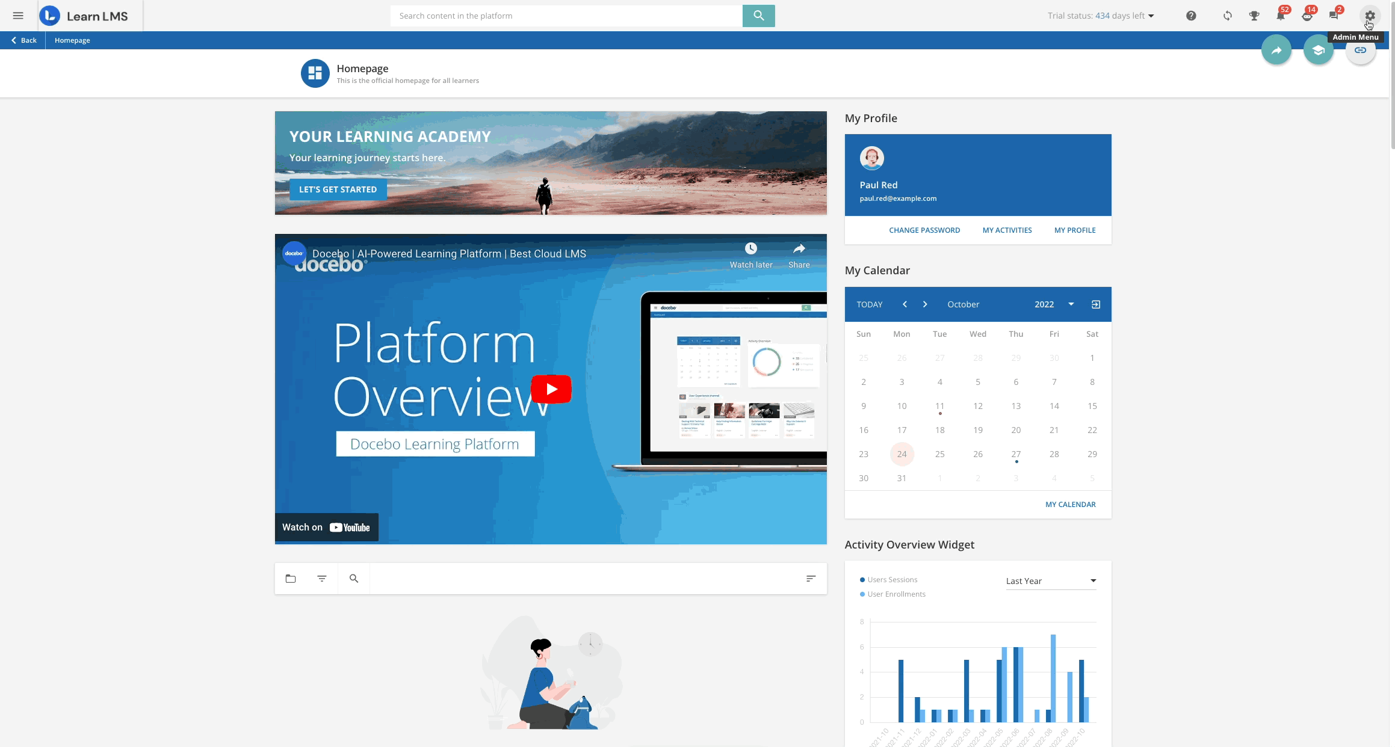Toggle User Enrollments chart legend
Screen dimensions: 1395x747
click(892, 594)
